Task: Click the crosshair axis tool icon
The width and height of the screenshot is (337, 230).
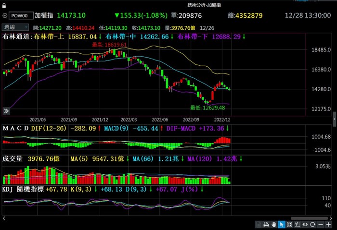Action: coord(298,225)
